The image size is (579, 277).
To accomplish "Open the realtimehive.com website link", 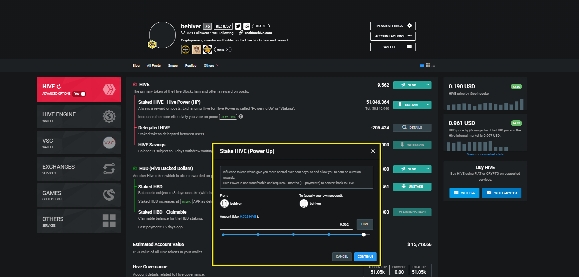I will pyautogui.click(x=258, y=33).
